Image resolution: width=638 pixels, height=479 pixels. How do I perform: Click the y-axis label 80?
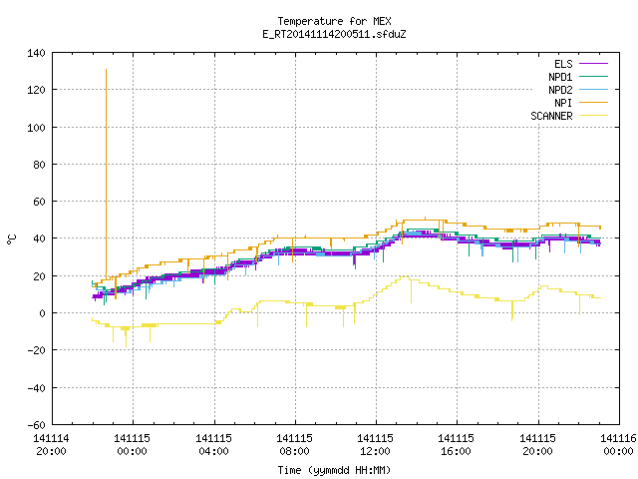click(39, 165)
